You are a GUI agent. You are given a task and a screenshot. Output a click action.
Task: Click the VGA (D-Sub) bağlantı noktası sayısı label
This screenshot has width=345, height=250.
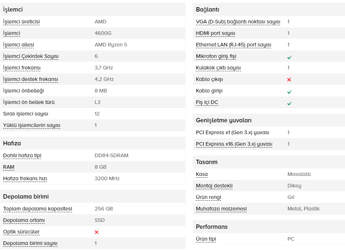coord(238,22)
